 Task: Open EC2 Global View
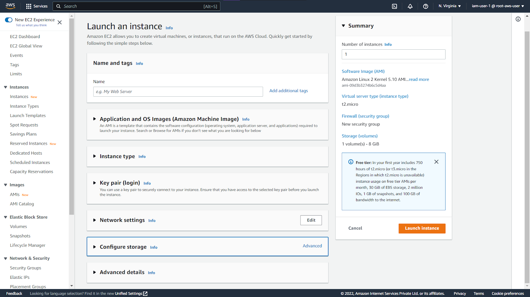(26, 46)
